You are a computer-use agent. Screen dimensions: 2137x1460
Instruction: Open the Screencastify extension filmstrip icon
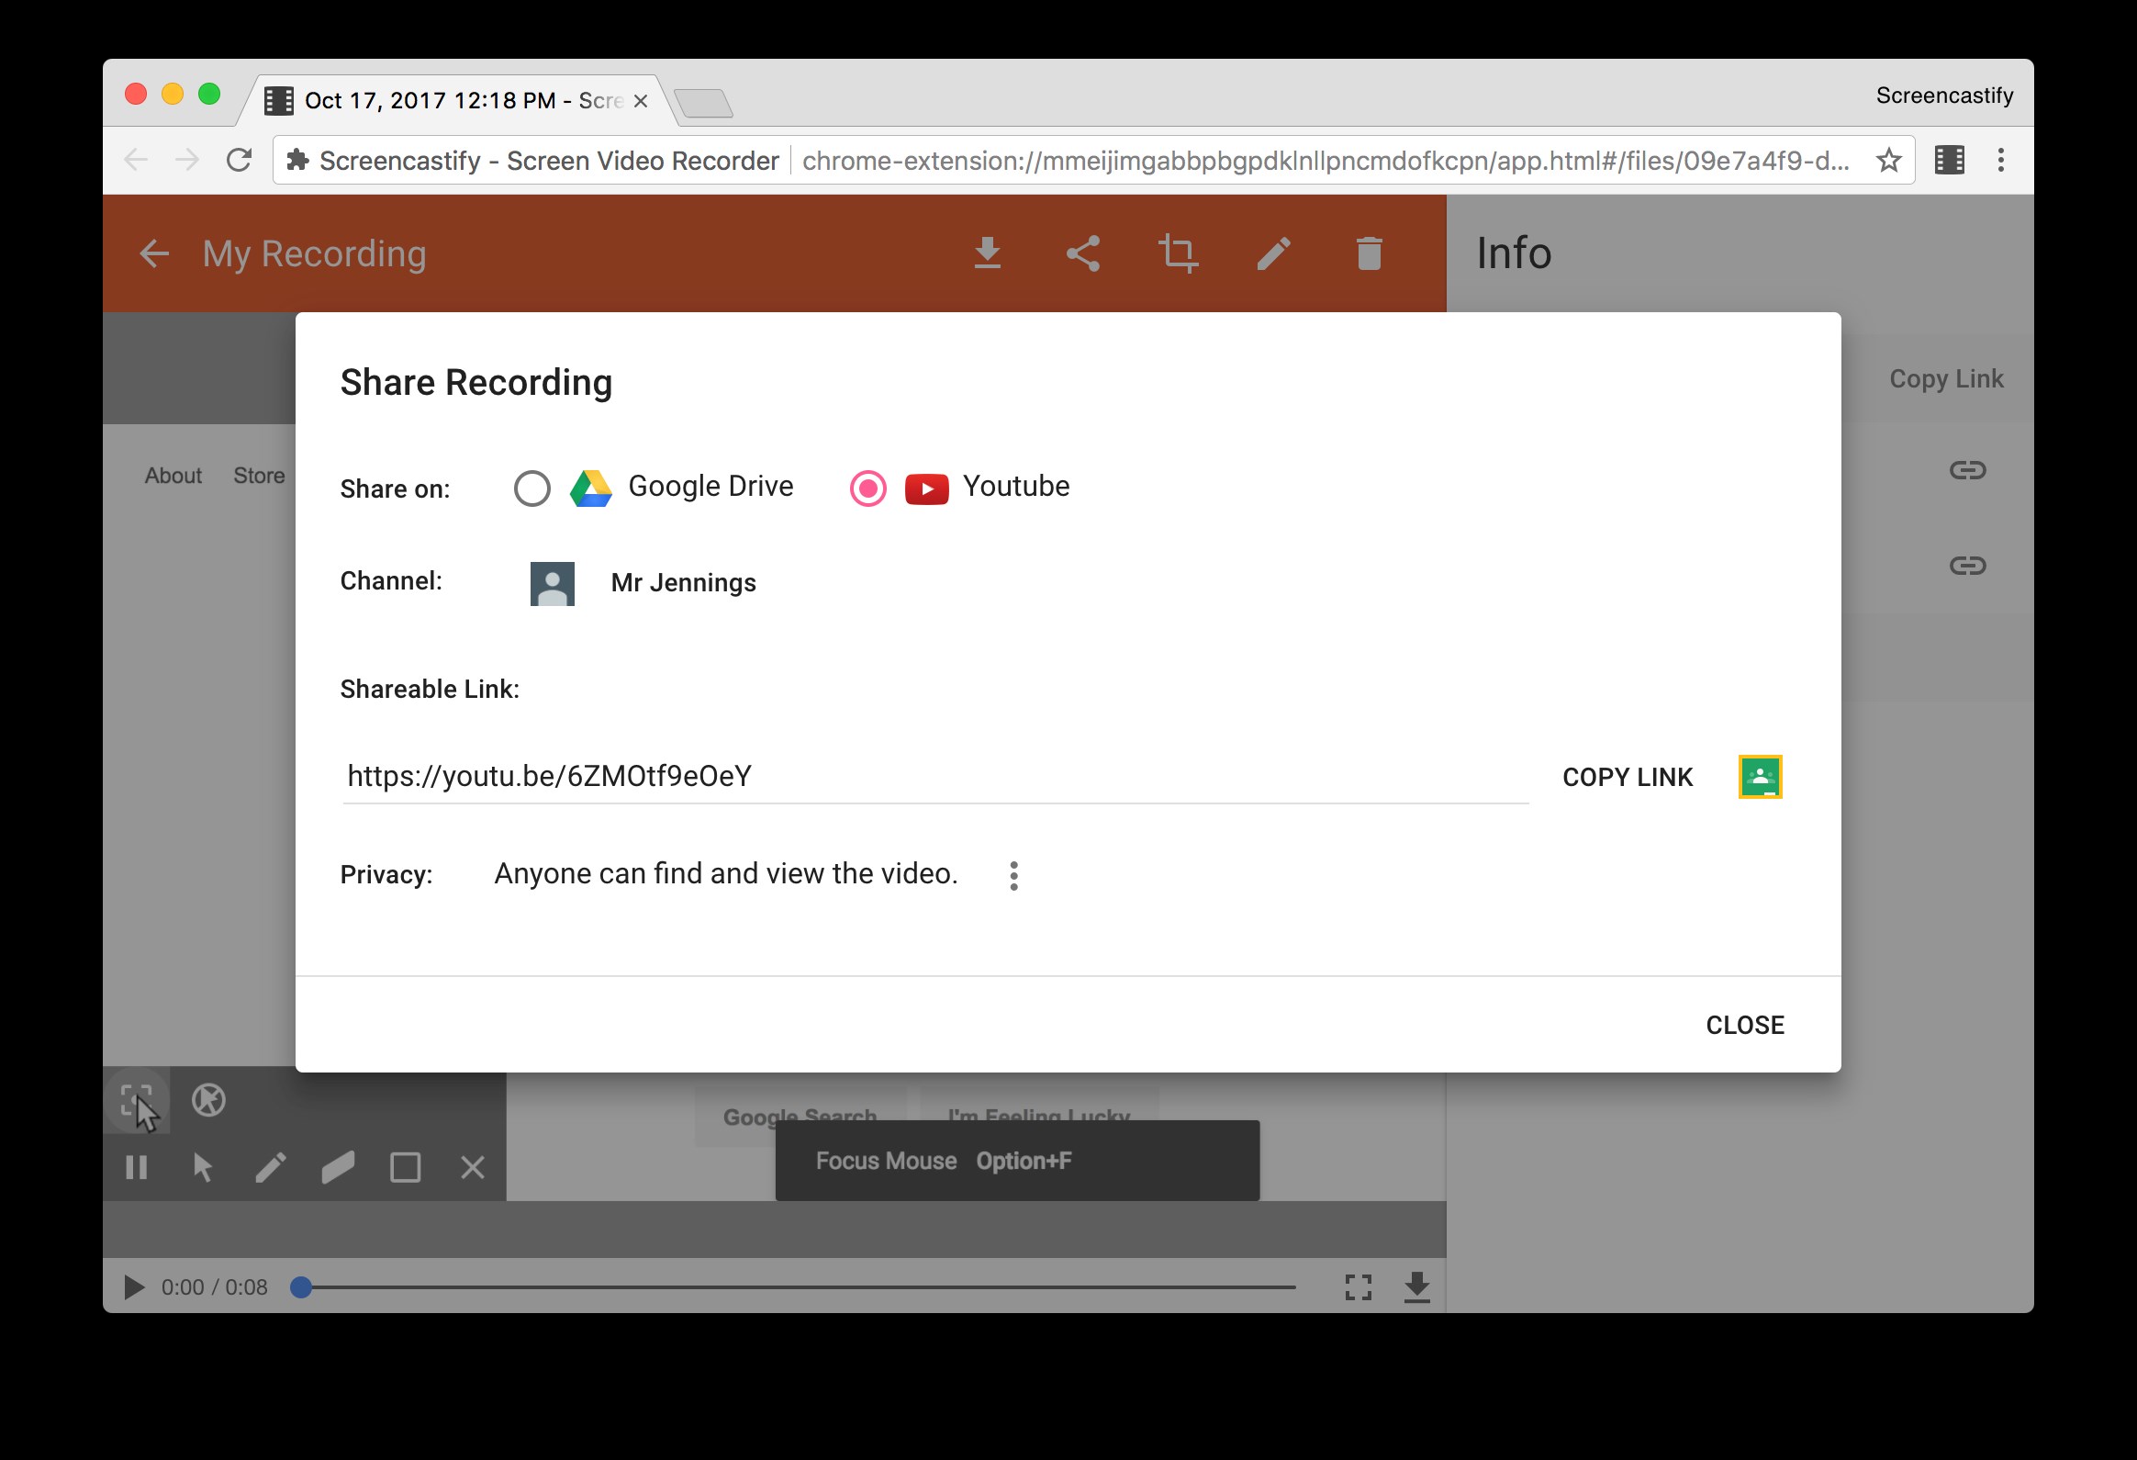tap(1950, 160)
